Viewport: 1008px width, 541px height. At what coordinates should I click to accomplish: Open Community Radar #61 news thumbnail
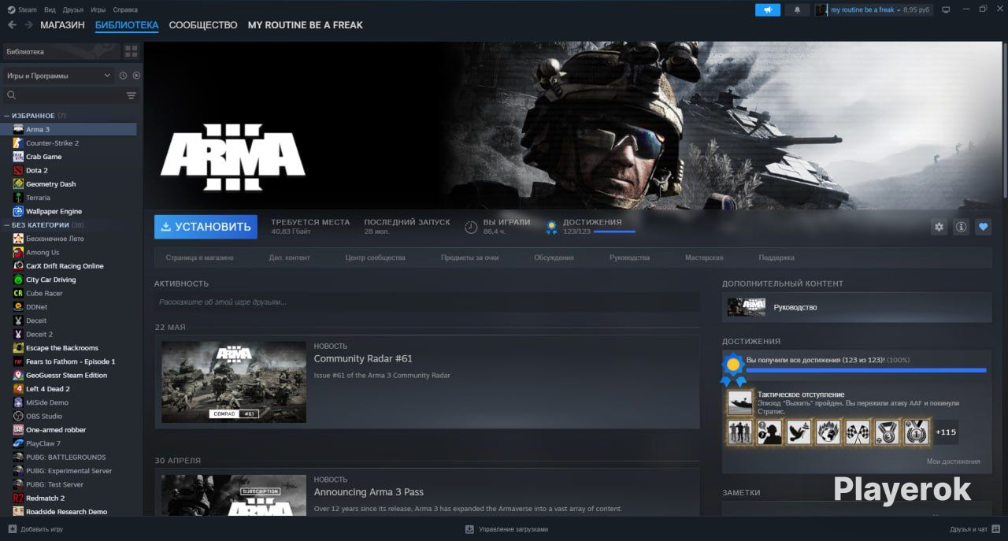tap(234, 382)
